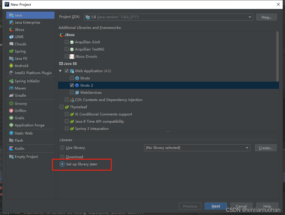Image resolution: width=285 pixels, height=215 pixels.
Task: Click the IntelliJ logo in title bar
Action: coord(7,4)
